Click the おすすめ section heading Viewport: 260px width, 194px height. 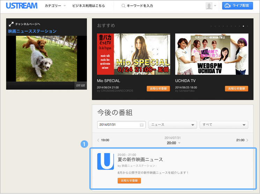click(x=106, y=26)
